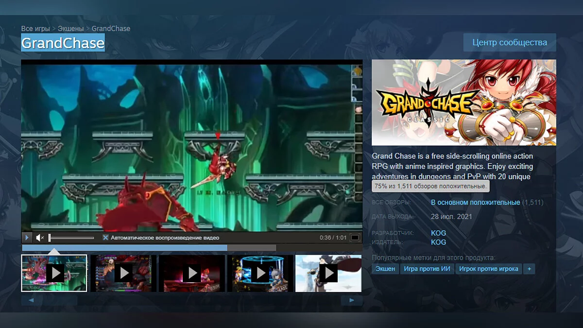Viewport: 583px width, 328px height.
Task: Select the 'Игра против ИИ' tag
Action: coord(427,269)
